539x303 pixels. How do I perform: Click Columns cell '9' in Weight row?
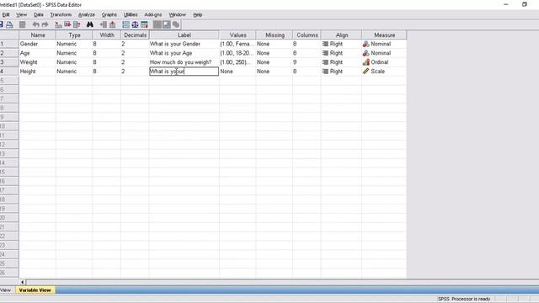click(x=307, y=62)
